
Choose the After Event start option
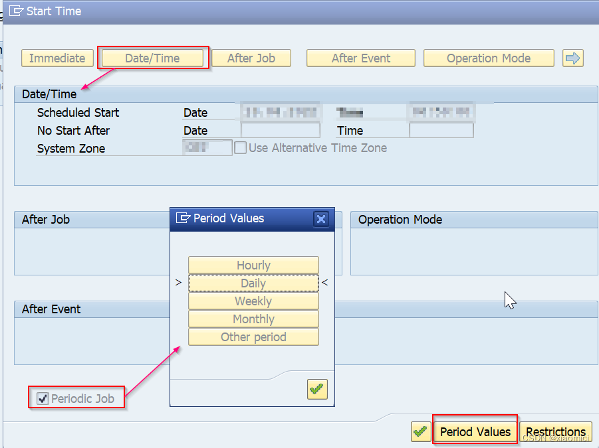(x=360, y=58)
